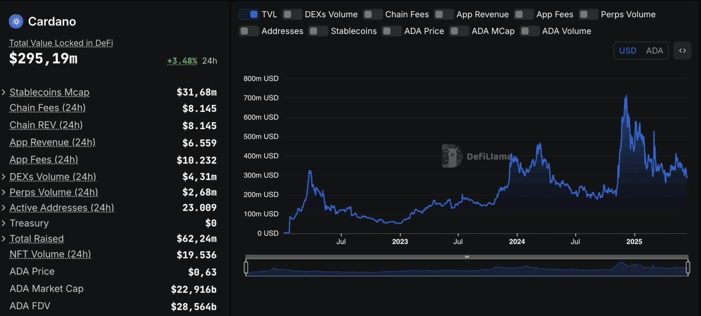
Task: Click the $4,31m DEXs volume value
Action: click(200, 177)
